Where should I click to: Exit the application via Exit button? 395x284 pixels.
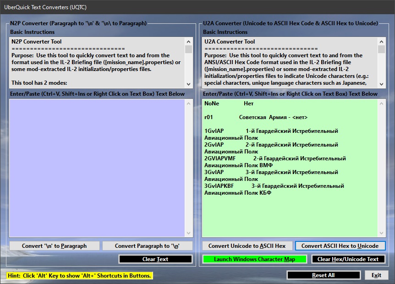(x=376, y=275)
